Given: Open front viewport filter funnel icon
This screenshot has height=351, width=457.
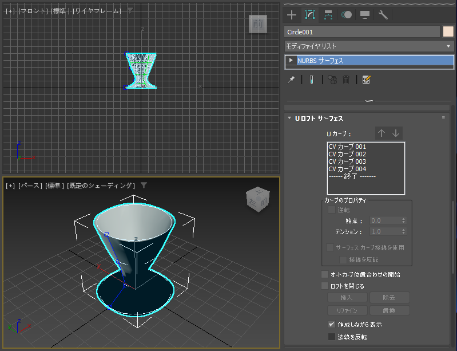Looking at the screenshot, I should tap(130, 10).
